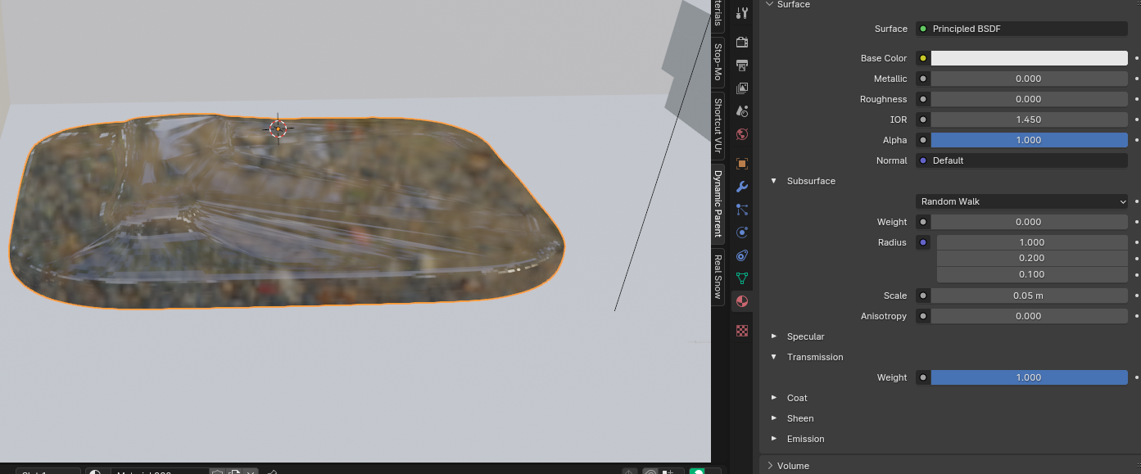Open the Texture properties checker tab
1141x474 pixels.
[742, 331]
